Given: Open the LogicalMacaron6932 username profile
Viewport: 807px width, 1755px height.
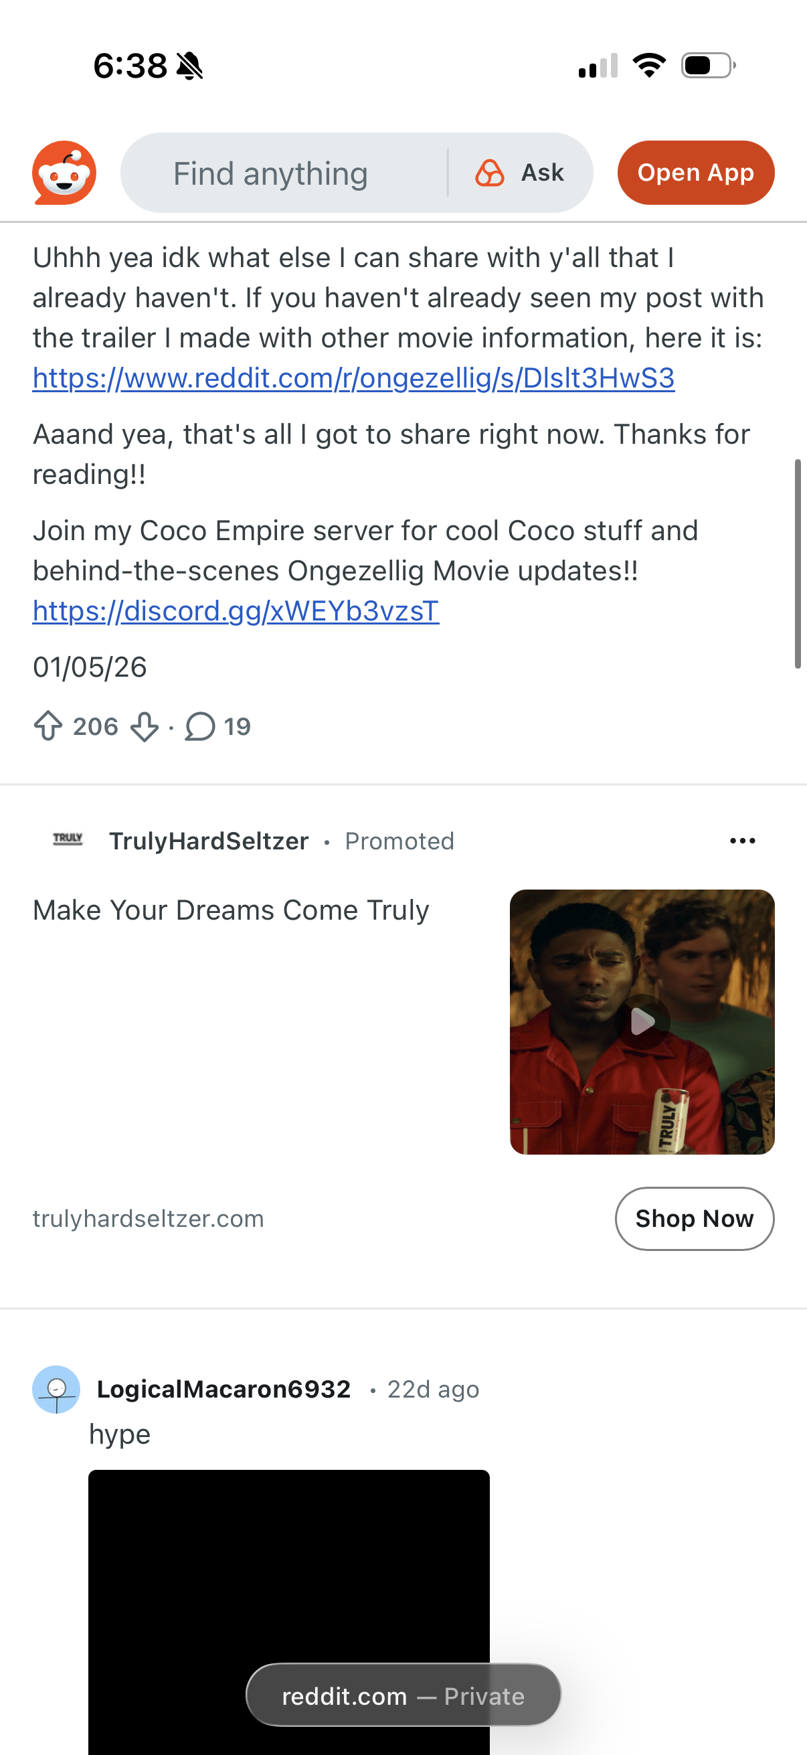Looking at the screenshot, I should 223,1389.
